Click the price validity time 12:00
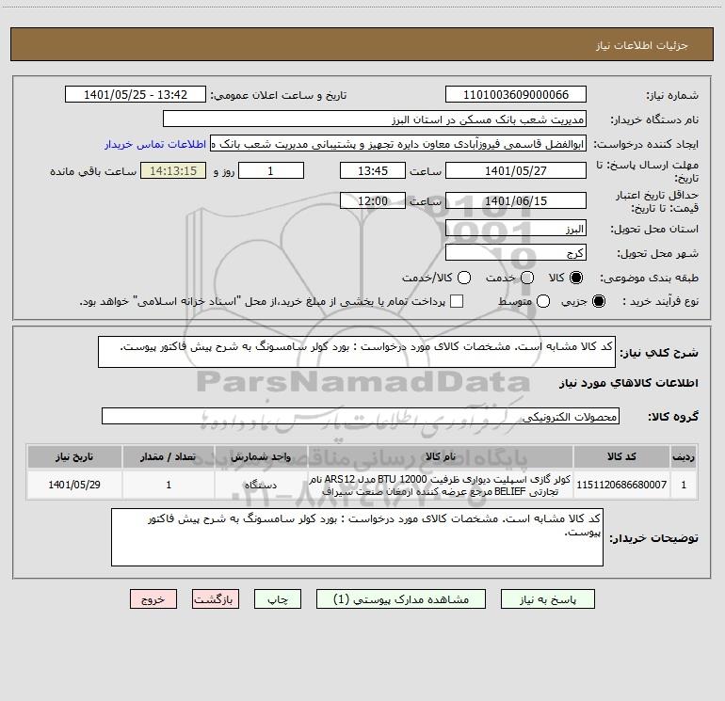This screenshot has height=701, width=725. click(x=373, y=200)
